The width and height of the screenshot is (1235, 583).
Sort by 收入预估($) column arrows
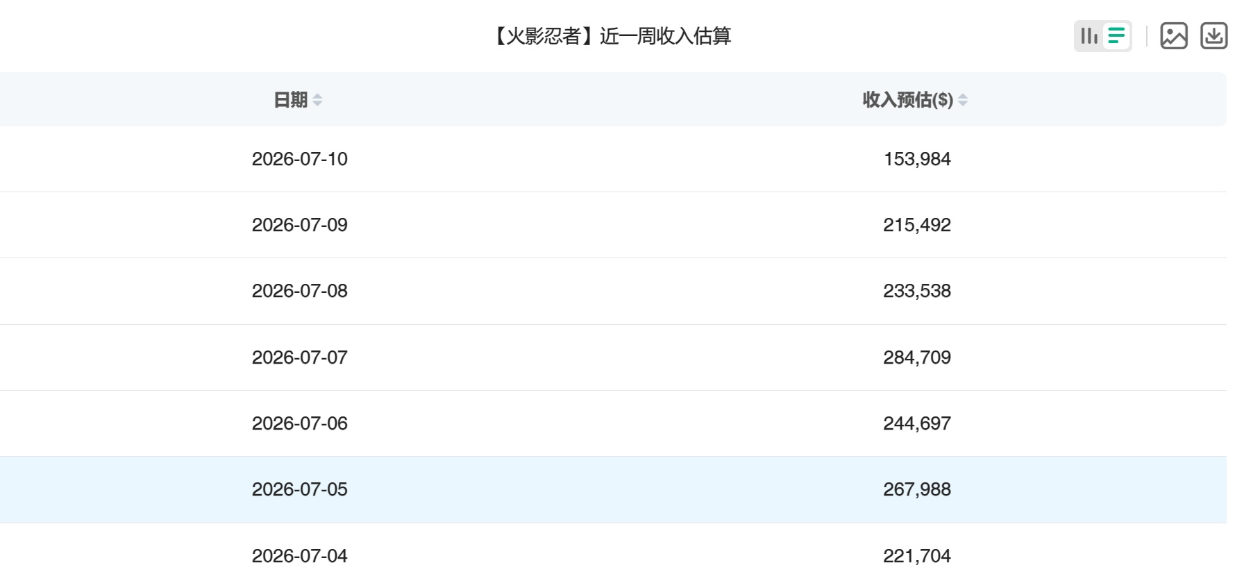pos(963,100)
